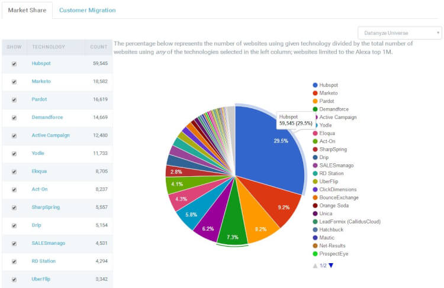The width and height of the screenshot is (444, 288).
Task: Open the Pardot technology link
Action: pyautogui.click(x=39, y=99)
